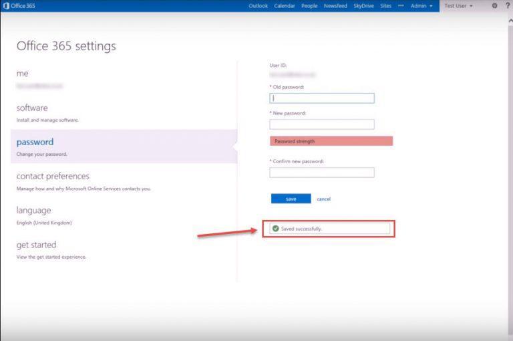This screenshot has width=513, height=341.
Task: Navigate to SkyDrive
Action: click(363, 5)
